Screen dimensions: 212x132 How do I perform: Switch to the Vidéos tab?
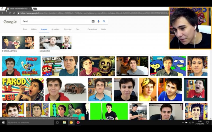coord(34,29)
